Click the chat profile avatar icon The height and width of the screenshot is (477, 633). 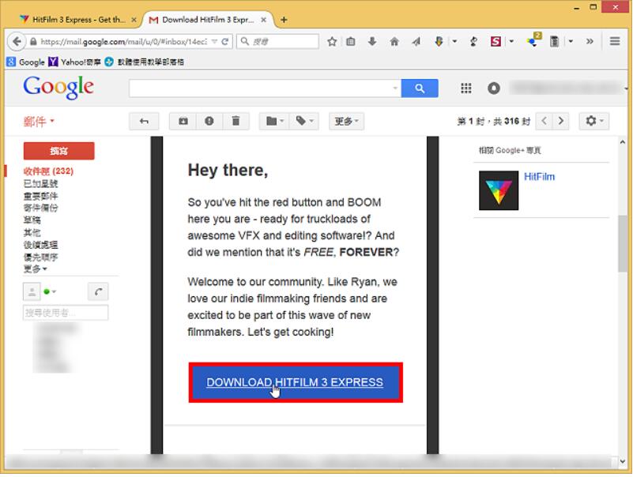tap(32, 291)
